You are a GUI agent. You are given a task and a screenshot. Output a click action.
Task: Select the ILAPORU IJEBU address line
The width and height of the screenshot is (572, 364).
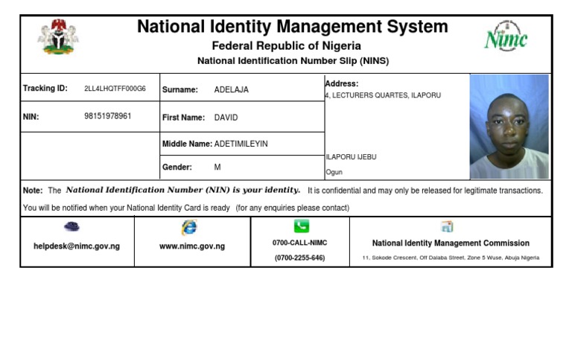(351, 157)
